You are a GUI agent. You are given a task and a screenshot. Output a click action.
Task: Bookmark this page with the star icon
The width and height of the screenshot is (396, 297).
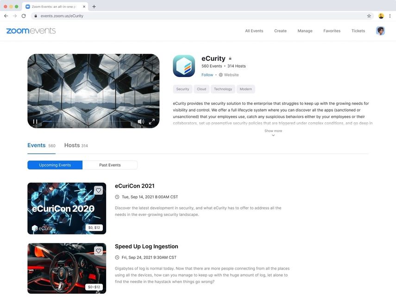click(x=369, y=15)
